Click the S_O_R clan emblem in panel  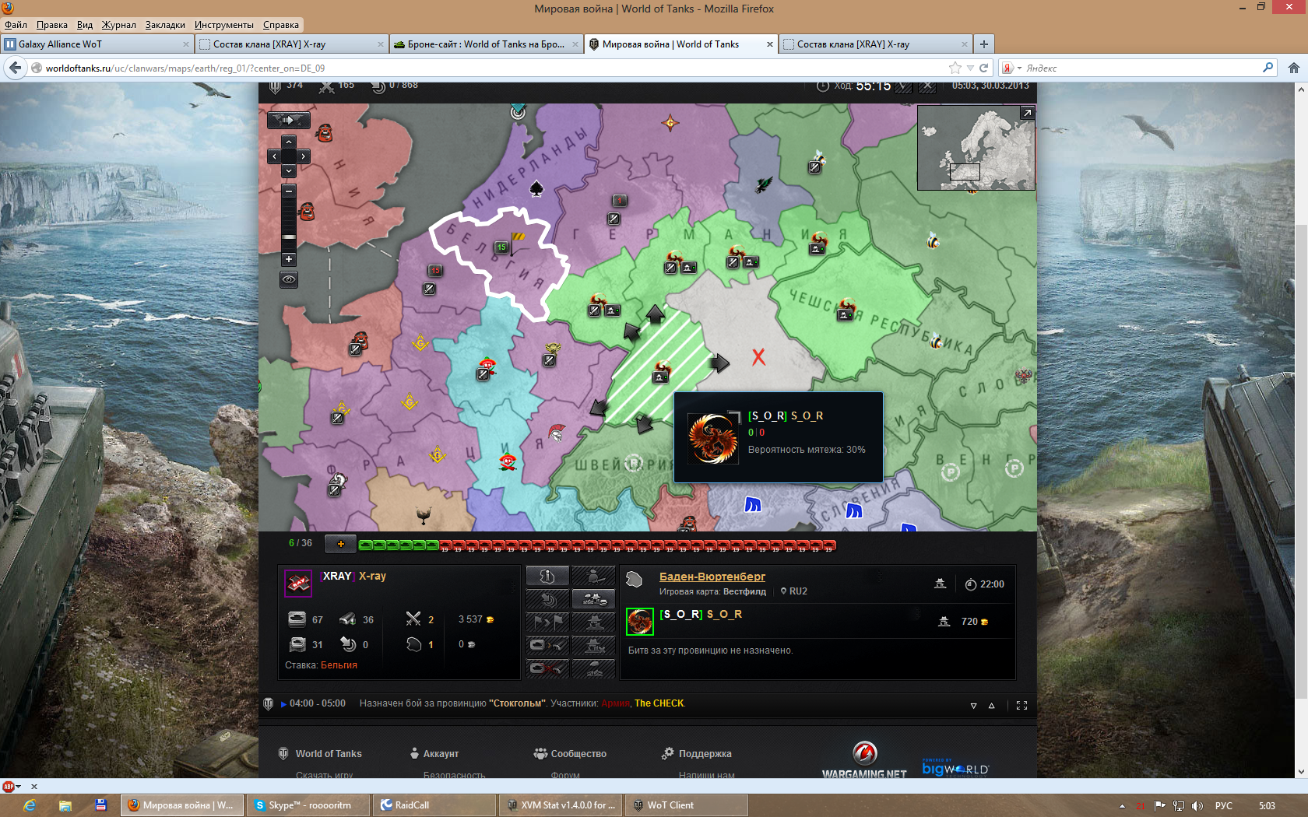point(640,622)
